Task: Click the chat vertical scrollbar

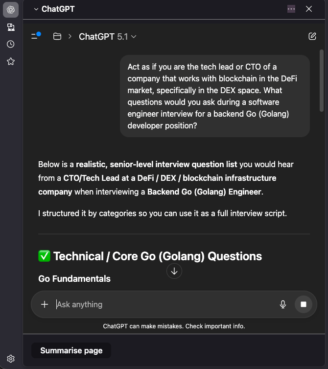Action: tap(321, 81)
